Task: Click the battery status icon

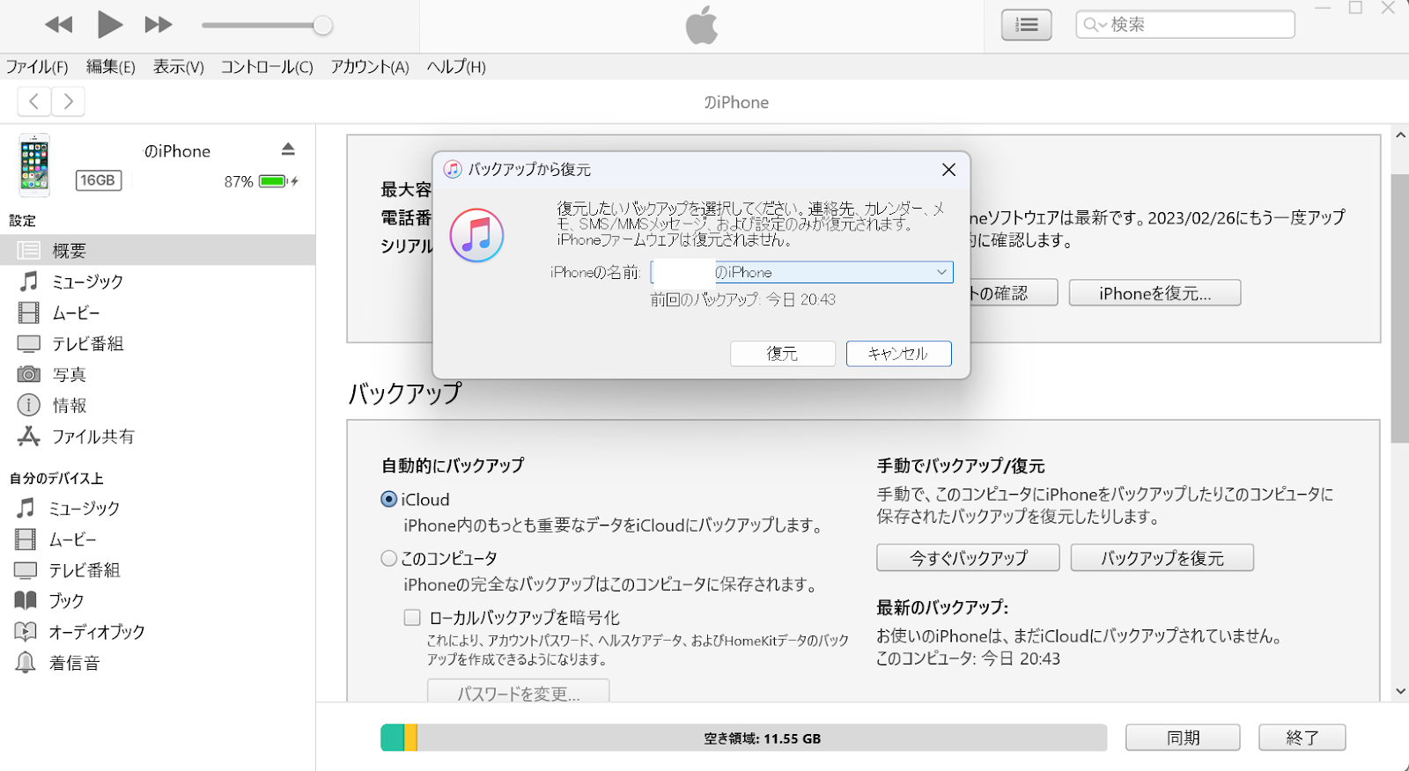Action: (277, 181)
